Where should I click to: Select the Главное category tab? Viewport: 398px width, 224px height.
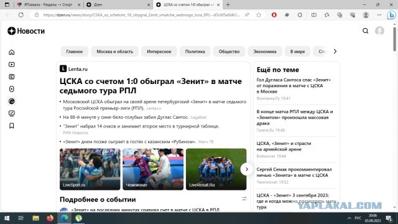pyautogui.click(x=75, y=52)
